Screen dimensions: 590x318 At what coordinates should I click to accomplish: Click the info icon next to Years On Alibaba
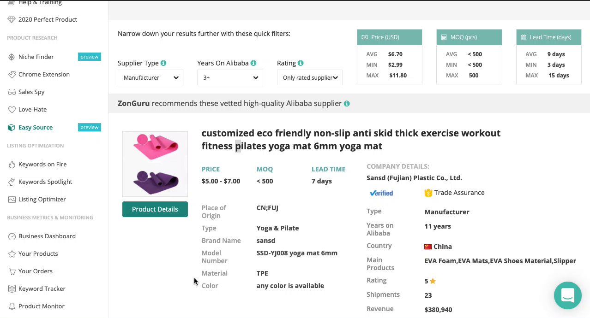click(x=253, y=63)
